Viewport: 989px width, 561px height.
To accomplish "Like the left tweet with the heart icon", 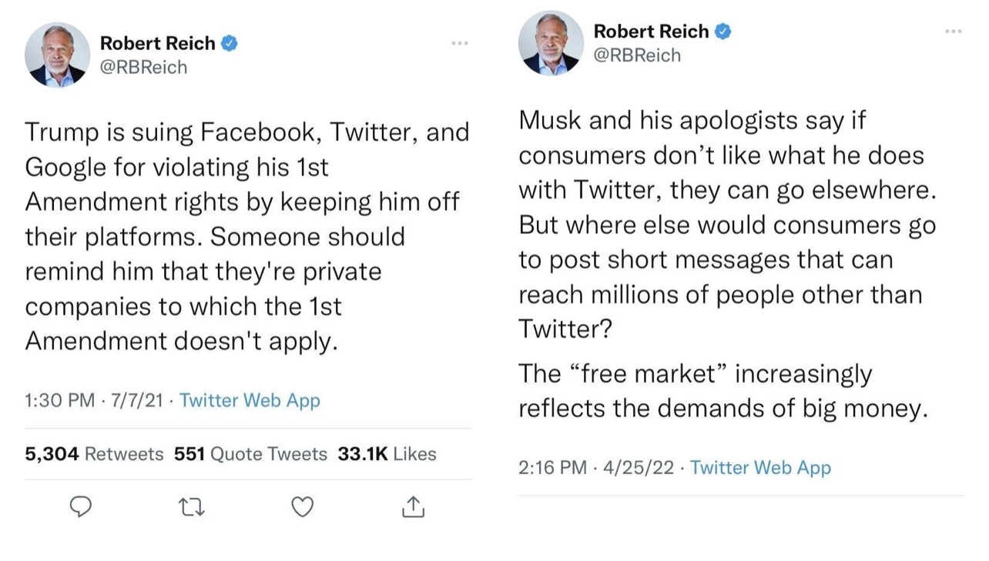I will click(x=303, y=507).
